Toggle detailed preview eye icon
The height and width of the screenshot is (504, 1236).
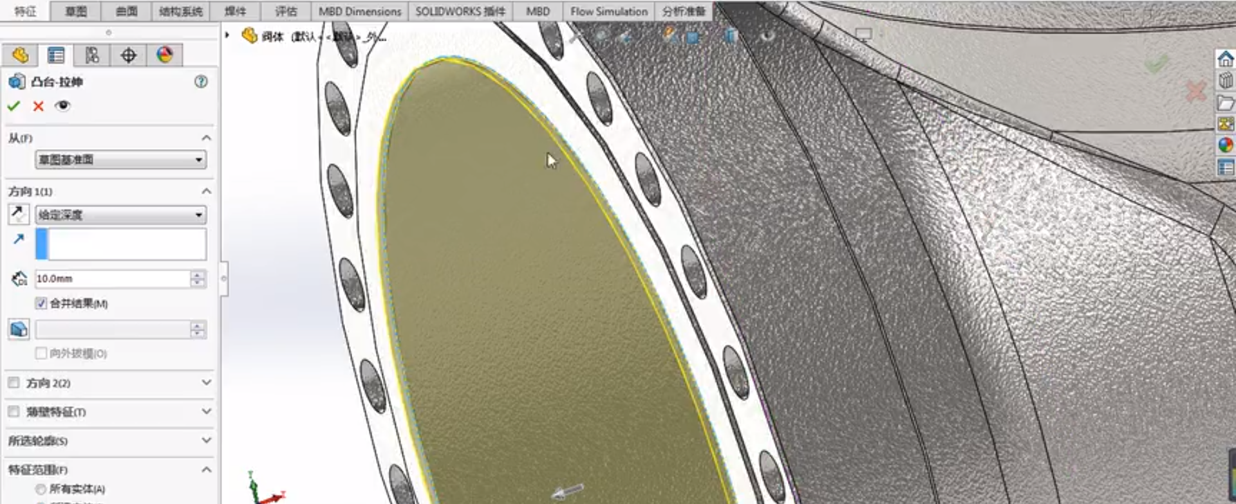(62, 106)
